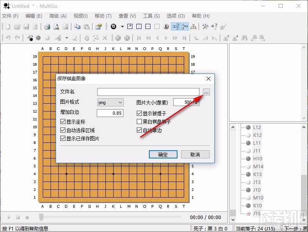
Task: Click into the 文件名 text field
Action: 148,92
